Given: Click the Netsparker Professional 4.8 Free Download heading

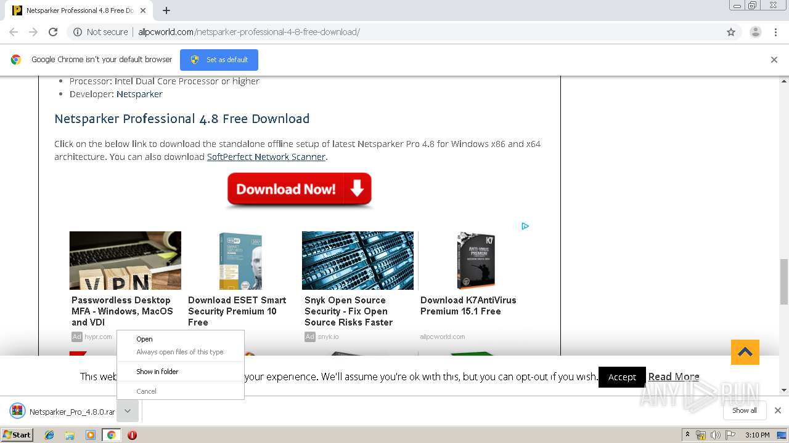Looking at the screenshot, I should [x=182, y=119].
